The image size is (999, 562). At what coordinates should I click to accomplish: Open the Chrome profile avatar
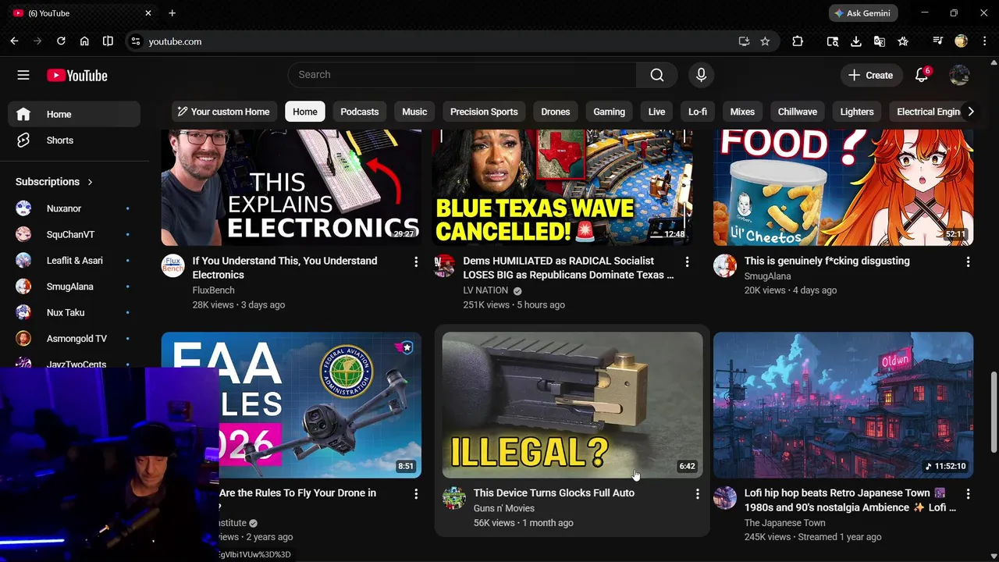(x=961, y=41)
